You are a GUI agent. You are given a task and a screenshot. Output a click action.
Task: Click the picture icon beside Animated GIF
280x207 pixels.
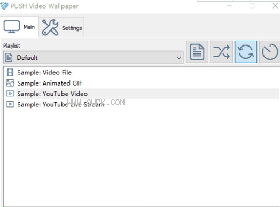(x=10, y=83)
